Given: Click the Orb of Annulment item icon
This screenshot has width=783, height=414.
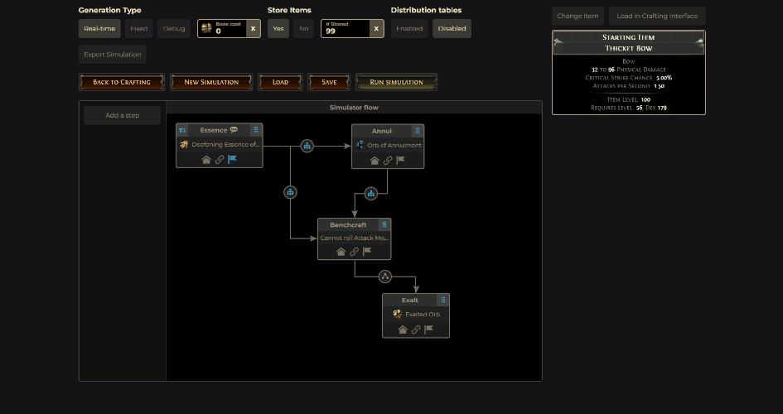Looking at the screenshot, I should pos(360,145).
